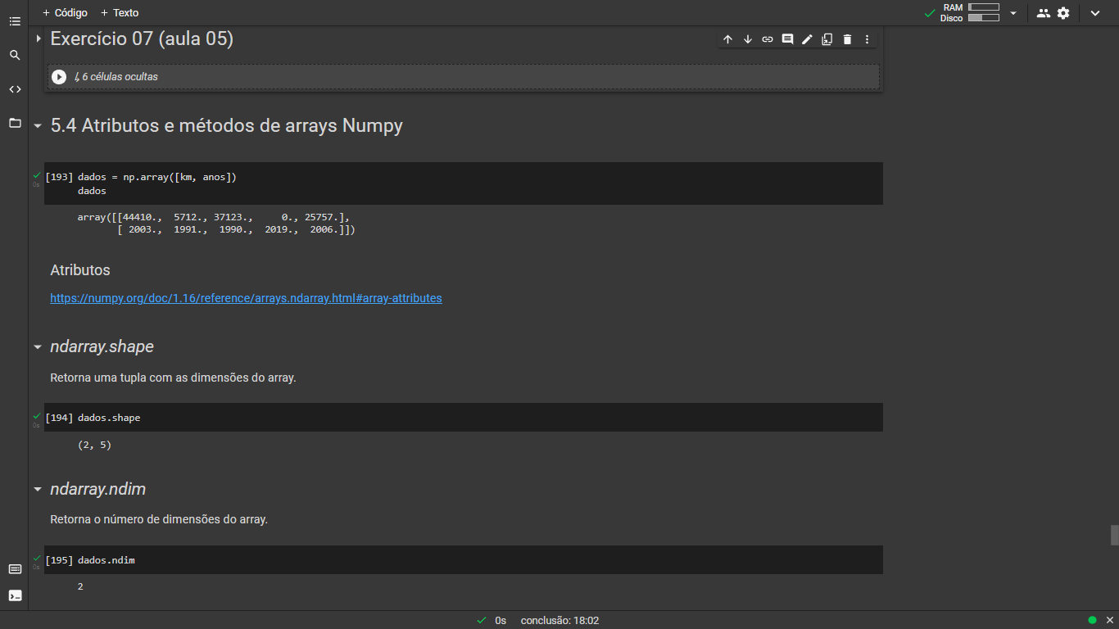
Task: Open the table of contents sidebar icon
Action: tap(15, 21)
